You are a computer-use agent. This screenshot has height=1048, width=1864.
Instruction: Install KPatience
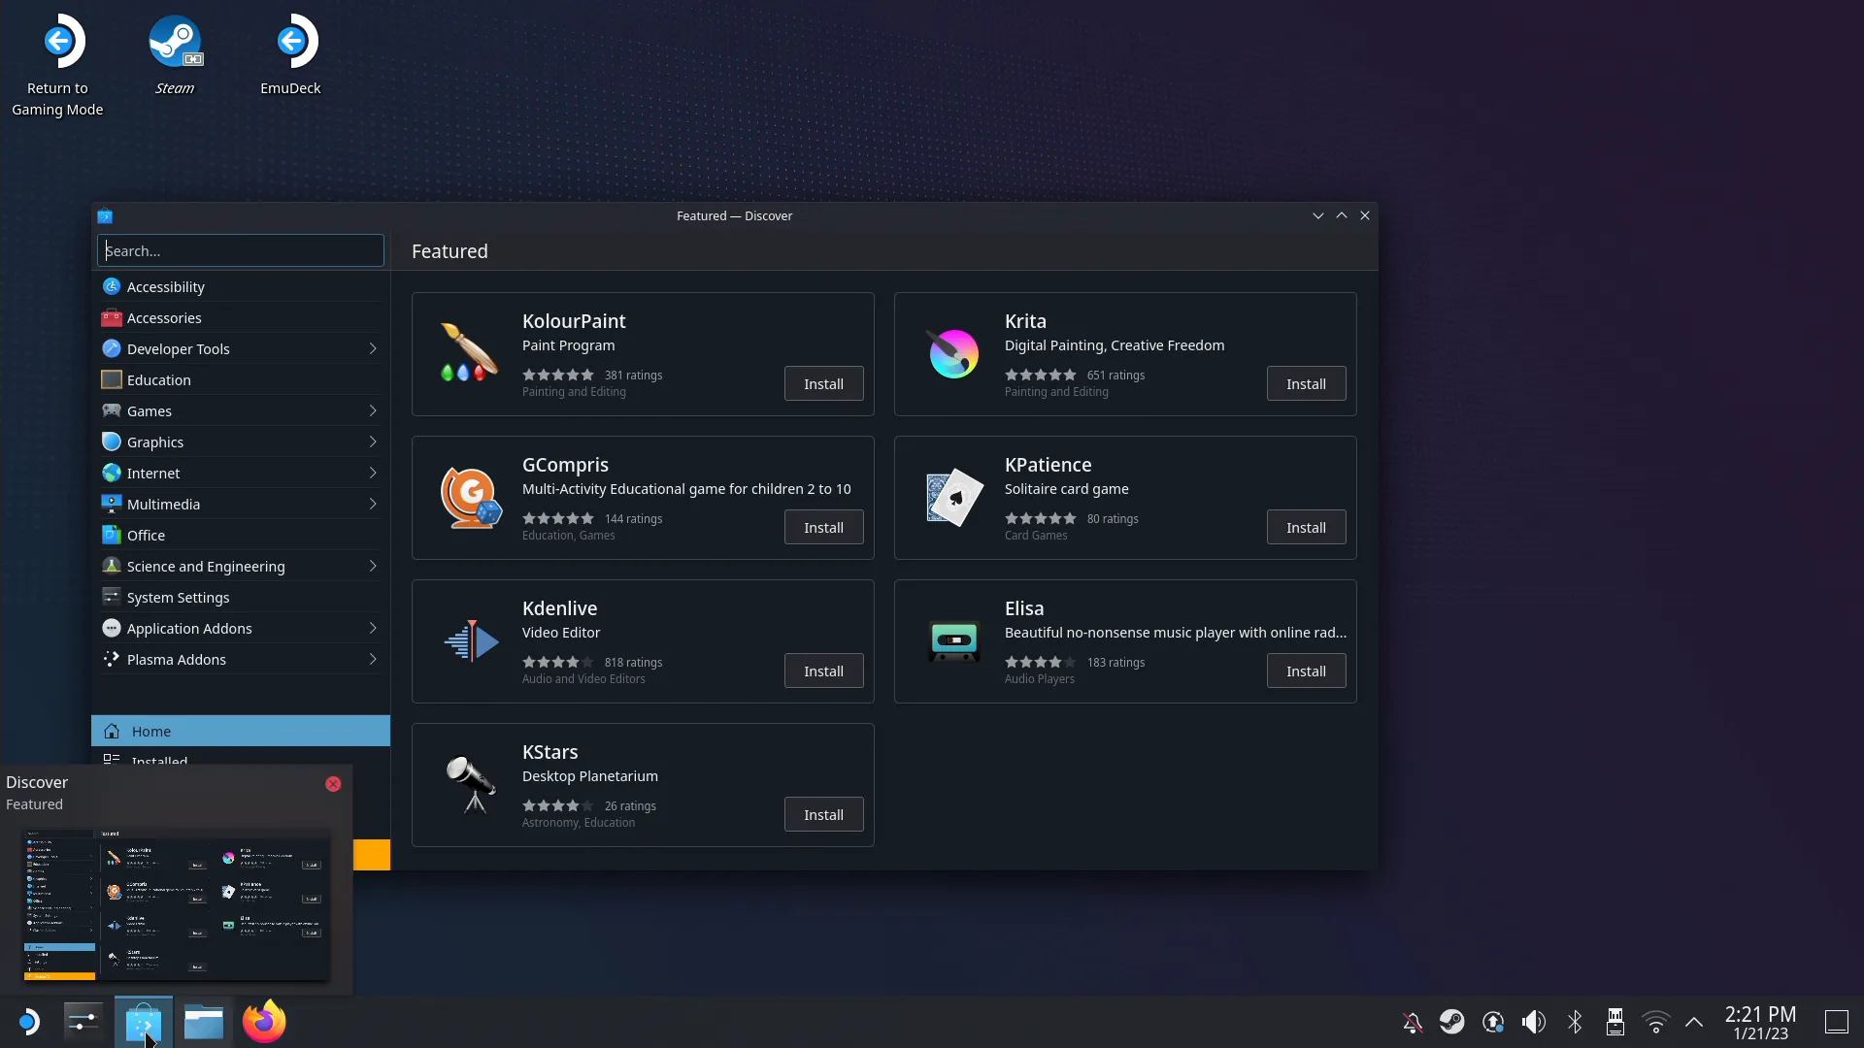point(1306,527)
